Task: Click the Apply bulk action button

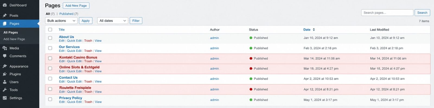Action: 86,21
